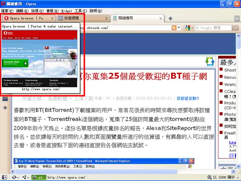Click the Opera website tab thumbnail preview

[39, 59]
